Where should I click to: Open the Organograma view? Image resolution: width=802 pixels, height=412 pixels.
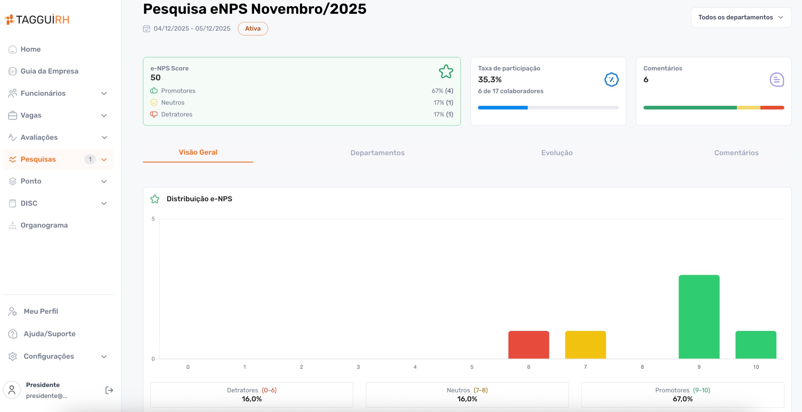point(44,225)
